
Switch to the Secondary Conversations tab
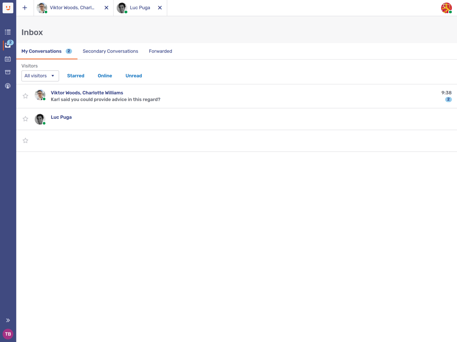[x=110, y=51]
